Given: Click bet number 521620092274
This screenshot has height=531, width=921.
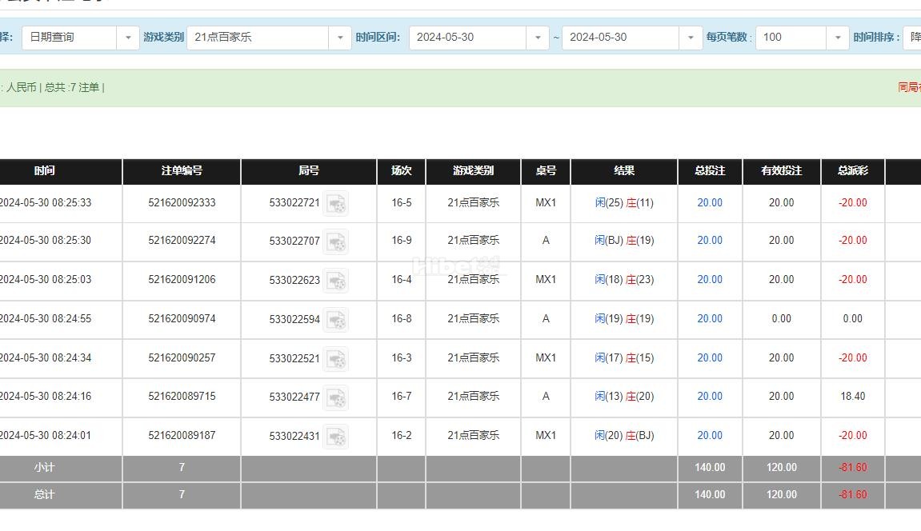Looking at the screenshot, I should coord(182,241).
